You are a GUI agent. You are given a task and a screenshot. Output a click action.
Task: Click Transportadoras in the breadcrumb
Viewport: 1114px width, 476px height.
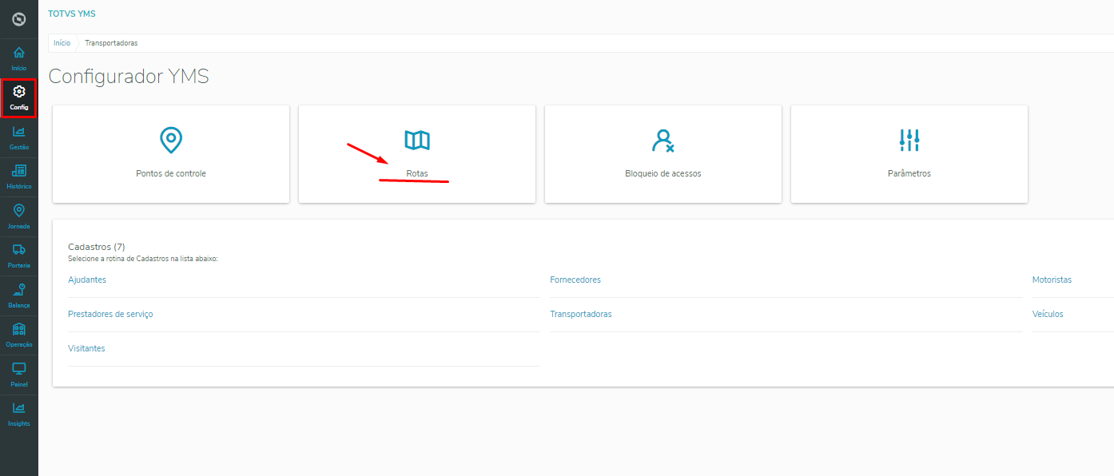[111, 43]
